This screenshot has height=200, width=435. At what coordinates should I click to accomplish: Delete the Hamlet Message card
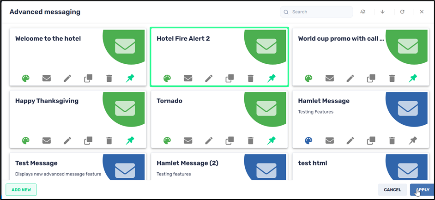pyautogui.click(x=392, y=140)
